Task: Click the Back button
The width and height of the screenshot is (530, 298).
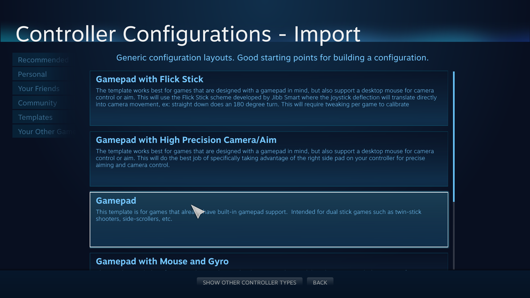Action: 320,283
